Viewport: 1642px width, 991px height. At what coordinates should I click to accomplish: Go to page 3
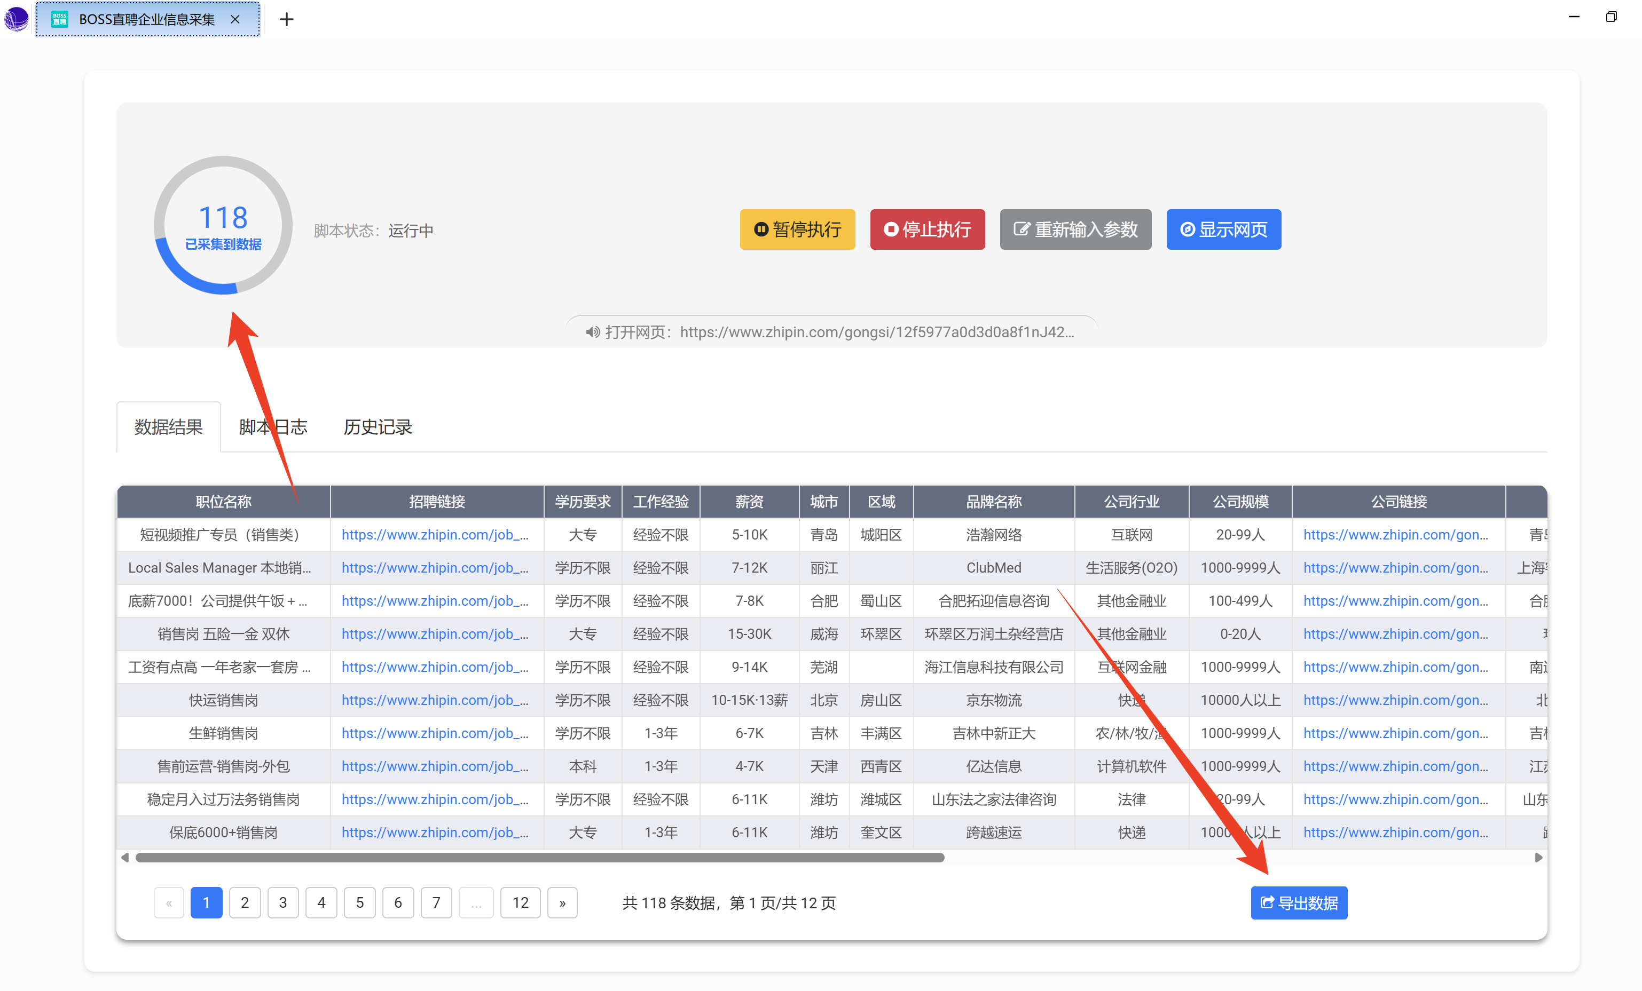(283, 903)
